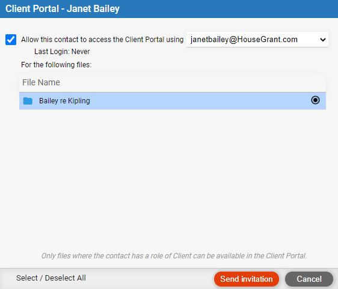
Task: Click the blank header area right of File Name
Action: [193, 82]
